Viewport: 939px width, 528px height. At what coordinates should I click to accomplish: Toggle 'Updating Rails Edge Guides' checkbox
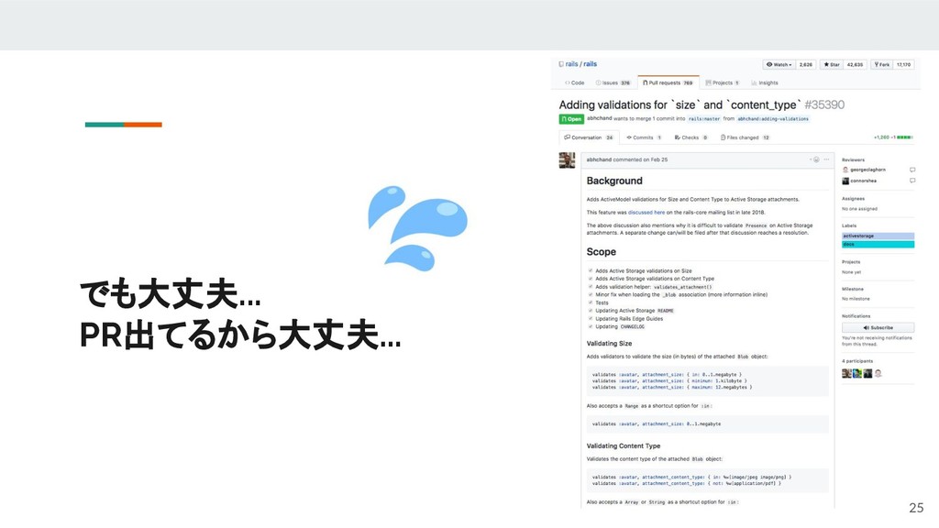pyautogui.click(x=591, y=319)
